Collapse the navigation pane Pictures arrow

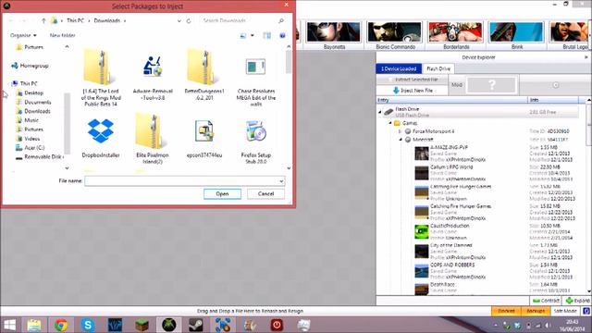tap(67, 47)
